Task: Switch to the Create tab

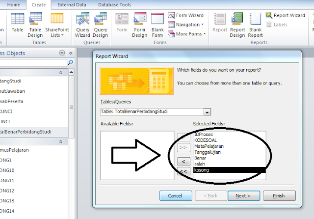Action: tap(39, 5)
